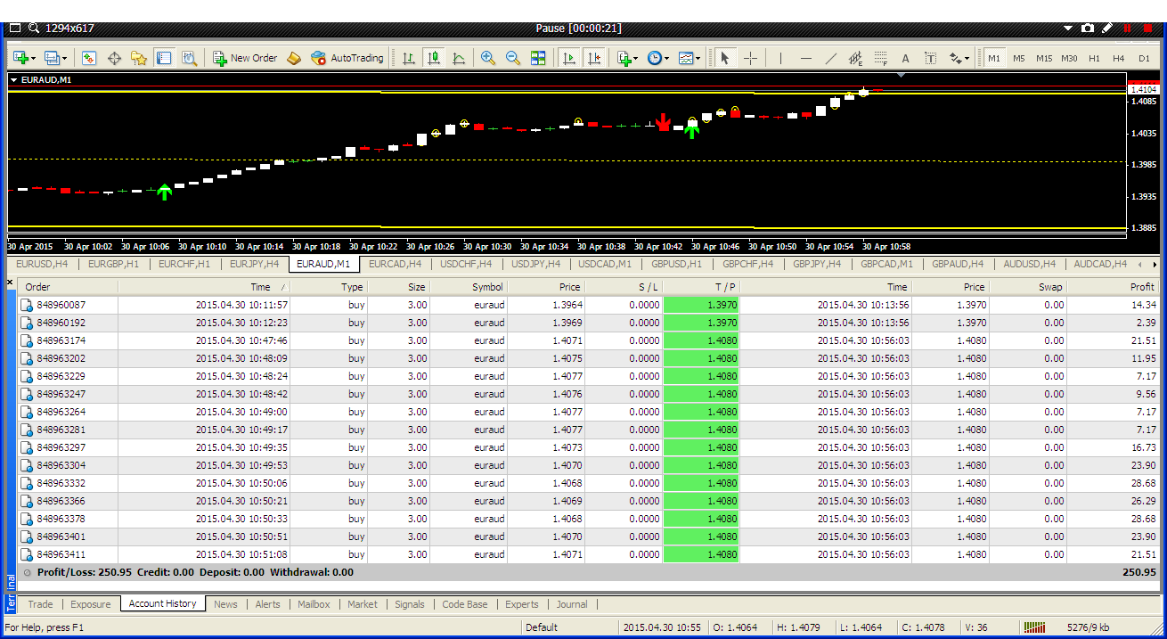Click the red stop icon in recorder bar
1167x639 pixels.
(1147, 29)
